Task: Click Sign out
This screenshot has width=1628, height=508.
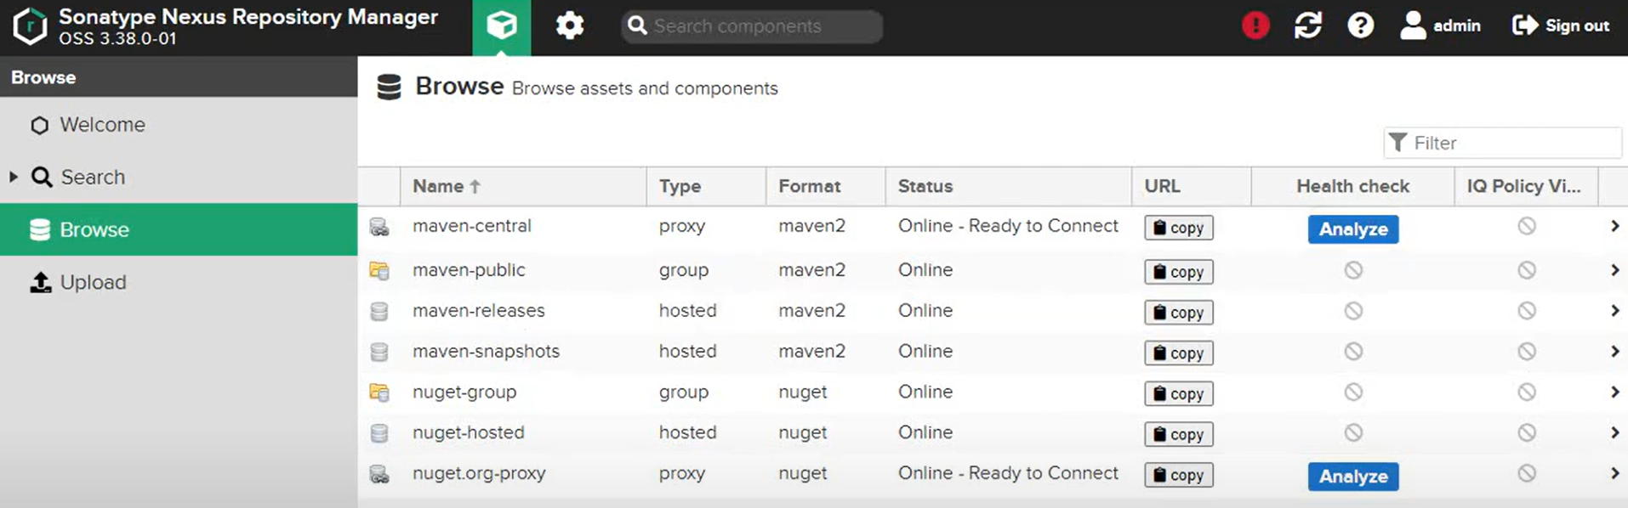Action: (x=1561, y=25)
